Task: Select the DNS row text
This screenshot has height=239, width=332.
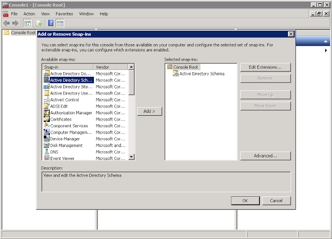Action: point(54,152)
